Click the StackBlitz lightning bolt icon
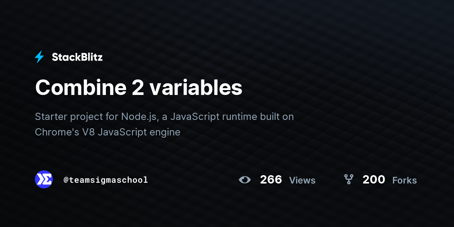 (39, 57)
